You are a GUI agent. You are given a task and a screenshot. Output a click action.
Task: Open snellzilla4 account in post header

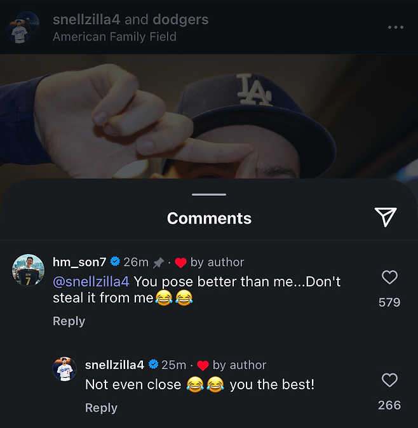pyautogui.click(x=86, y=20)
